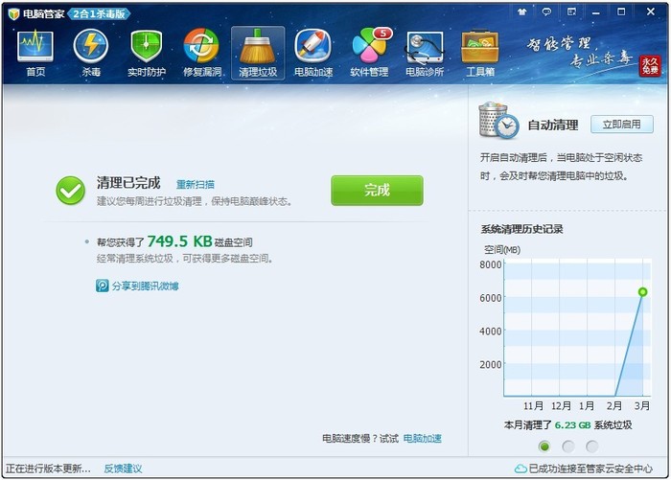Click the feedback speech bubble icon
Image resolution: width=671 pixels, height=480 pixels.
pos(546,12)
